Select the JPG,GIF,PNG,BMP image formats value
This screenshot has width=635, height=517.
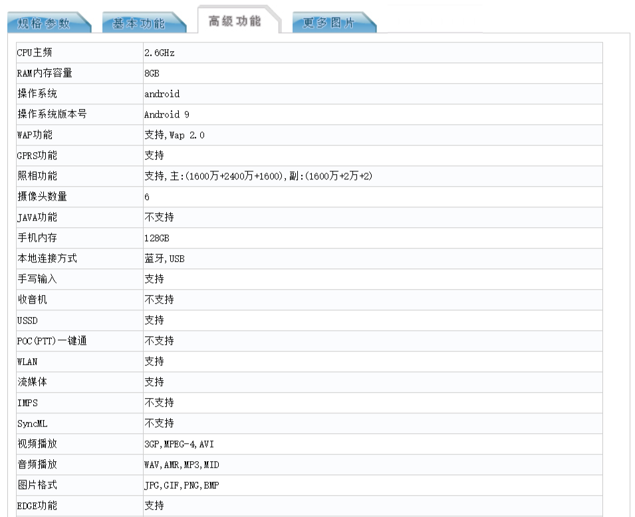coord(182,485)
